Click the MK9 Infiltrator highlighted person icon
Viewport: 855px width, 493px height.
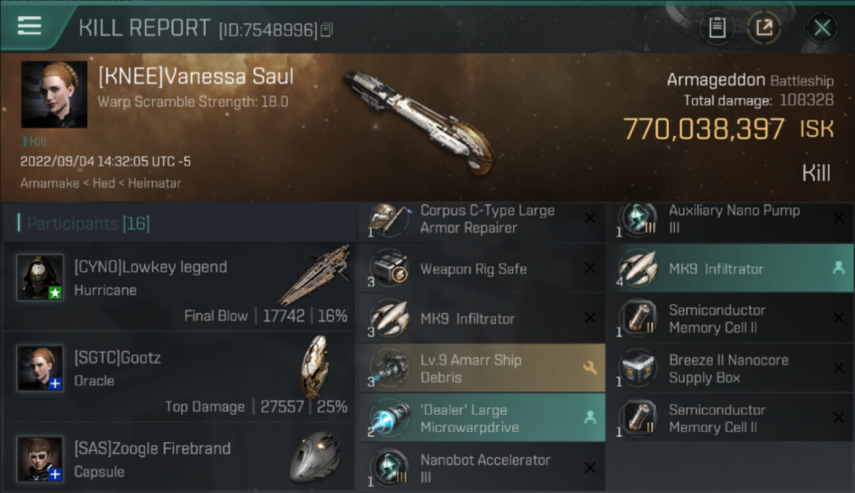(838, 268)
